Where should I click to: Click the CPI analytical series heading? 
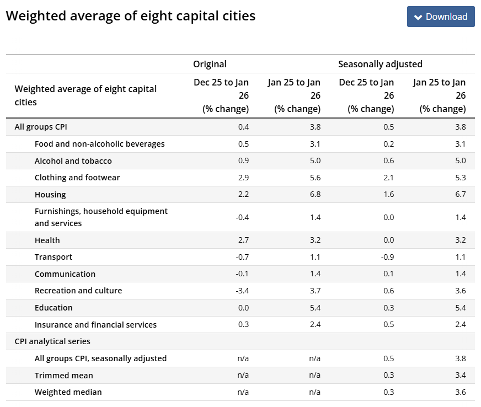pyautogui.click(x=52, y=341)
